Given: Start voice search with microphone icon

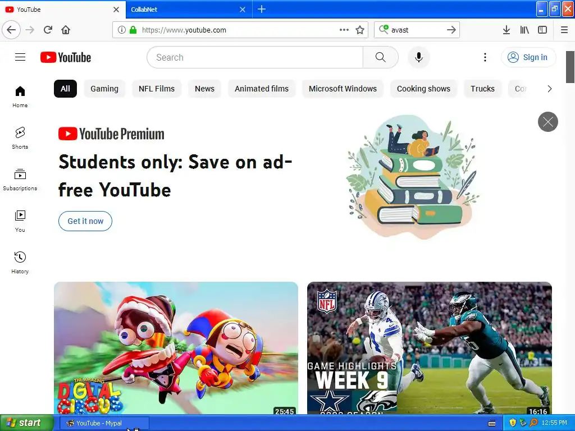Looking at the screenshot, I should 418,57.
